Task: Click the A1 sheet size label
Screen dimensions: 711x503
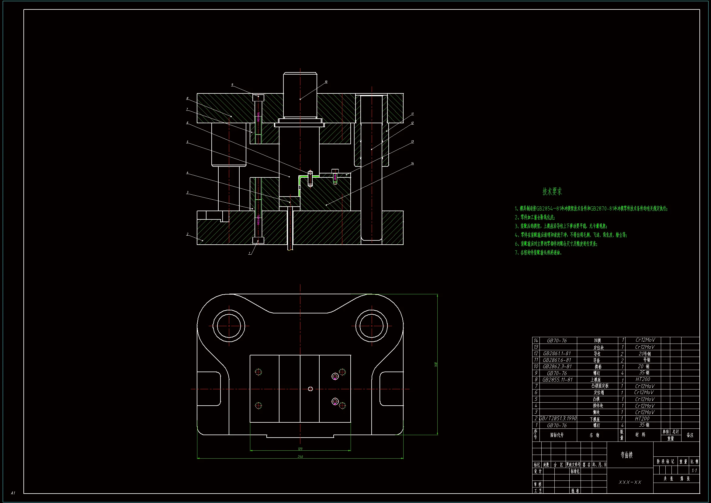Action: [x=13, y=493]
